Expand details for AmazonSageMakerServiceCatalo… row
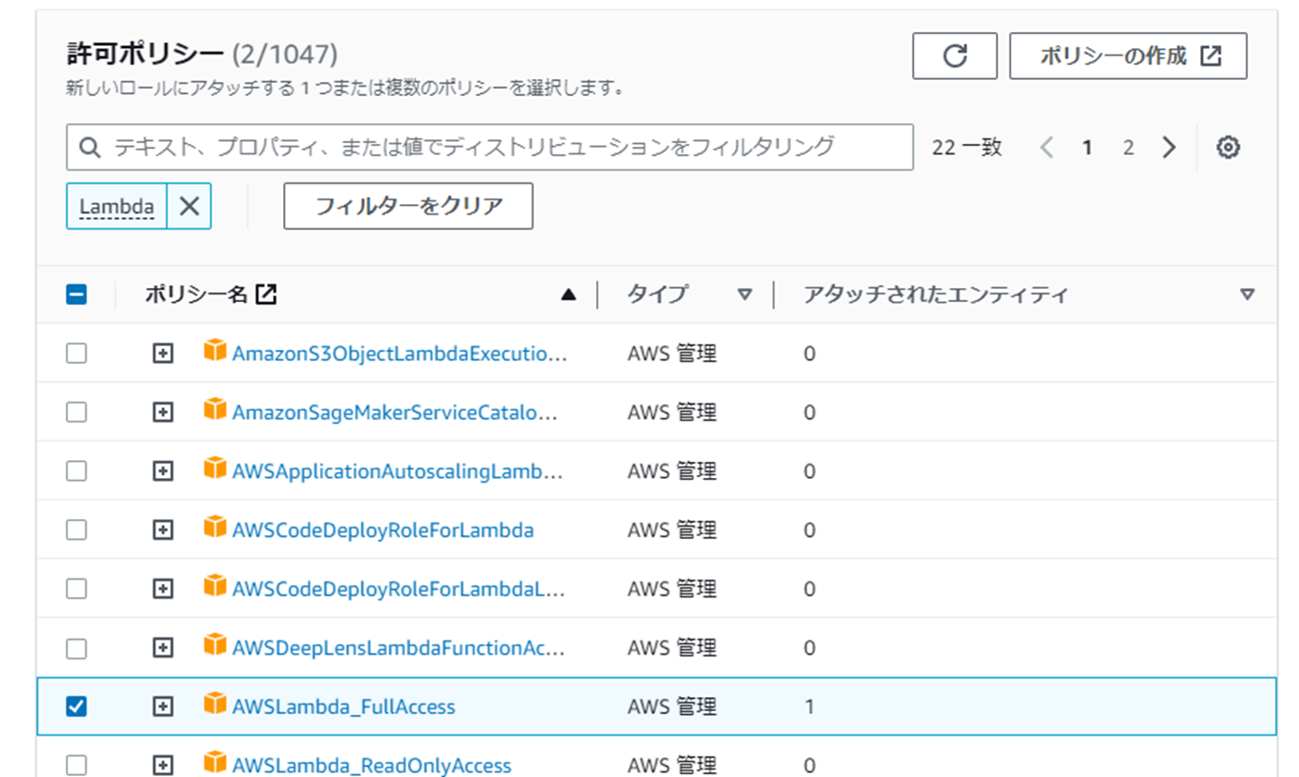The image size is (1299, 777). tap(164, 412)
